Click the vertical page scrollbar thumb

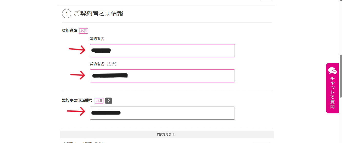341,76
